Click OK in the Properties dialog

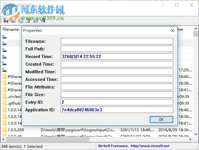tap(161, 120)
